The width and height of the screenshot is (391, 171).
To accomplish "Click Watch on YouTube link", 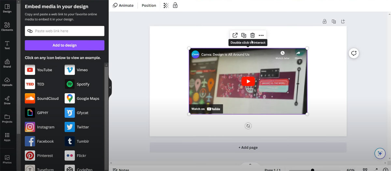I will click(206, 109).
